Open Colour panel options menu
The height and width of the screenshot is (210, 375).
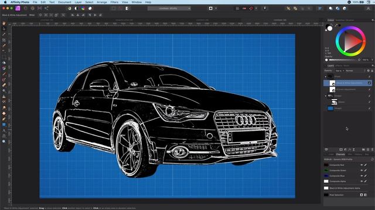click(x=373, y=20)
